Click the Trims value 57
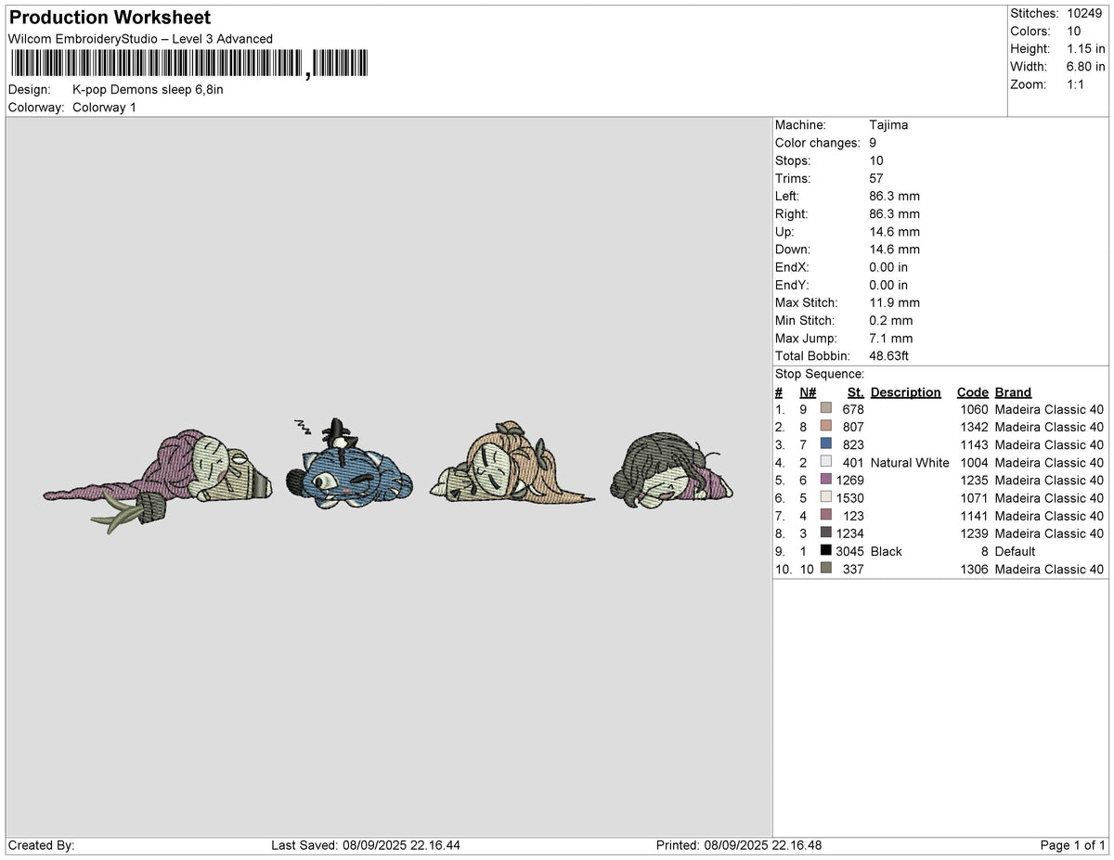 (x=876, y=178)
